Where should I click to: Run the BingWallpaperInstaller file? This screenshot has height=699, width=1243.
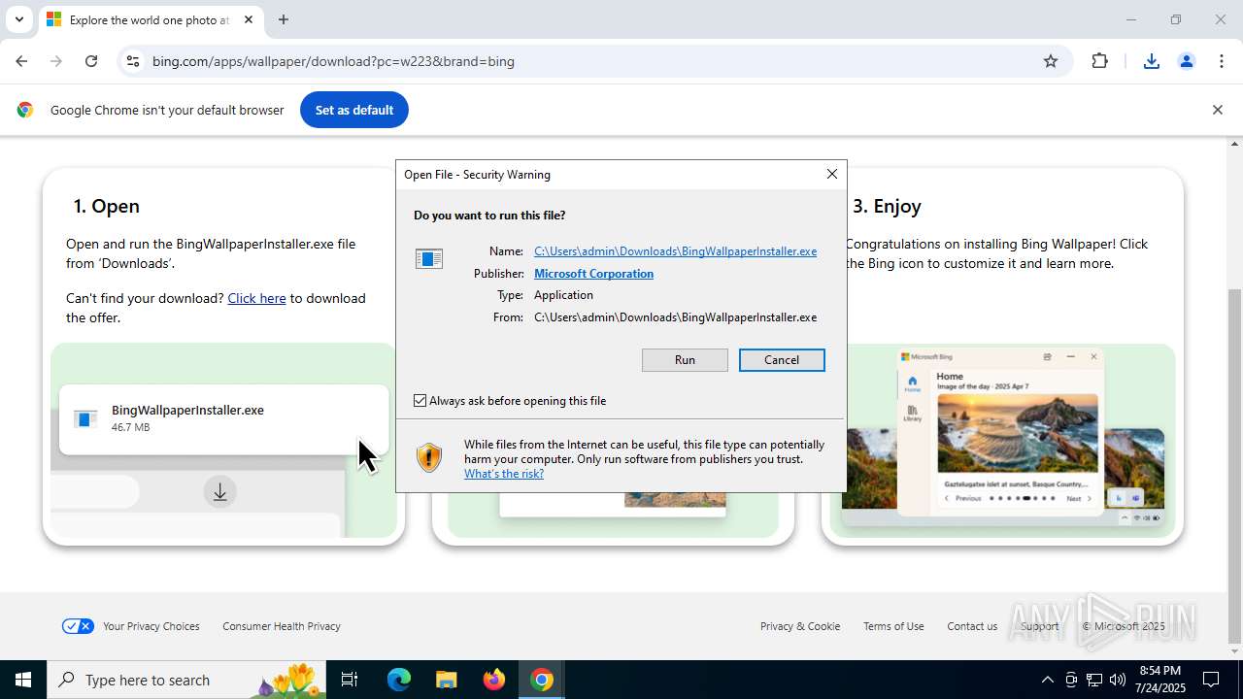pos(685,360)
